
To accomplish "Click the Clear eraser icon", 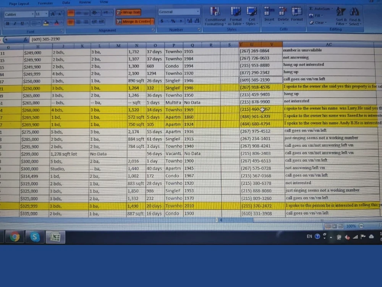I will click(311, 23).
